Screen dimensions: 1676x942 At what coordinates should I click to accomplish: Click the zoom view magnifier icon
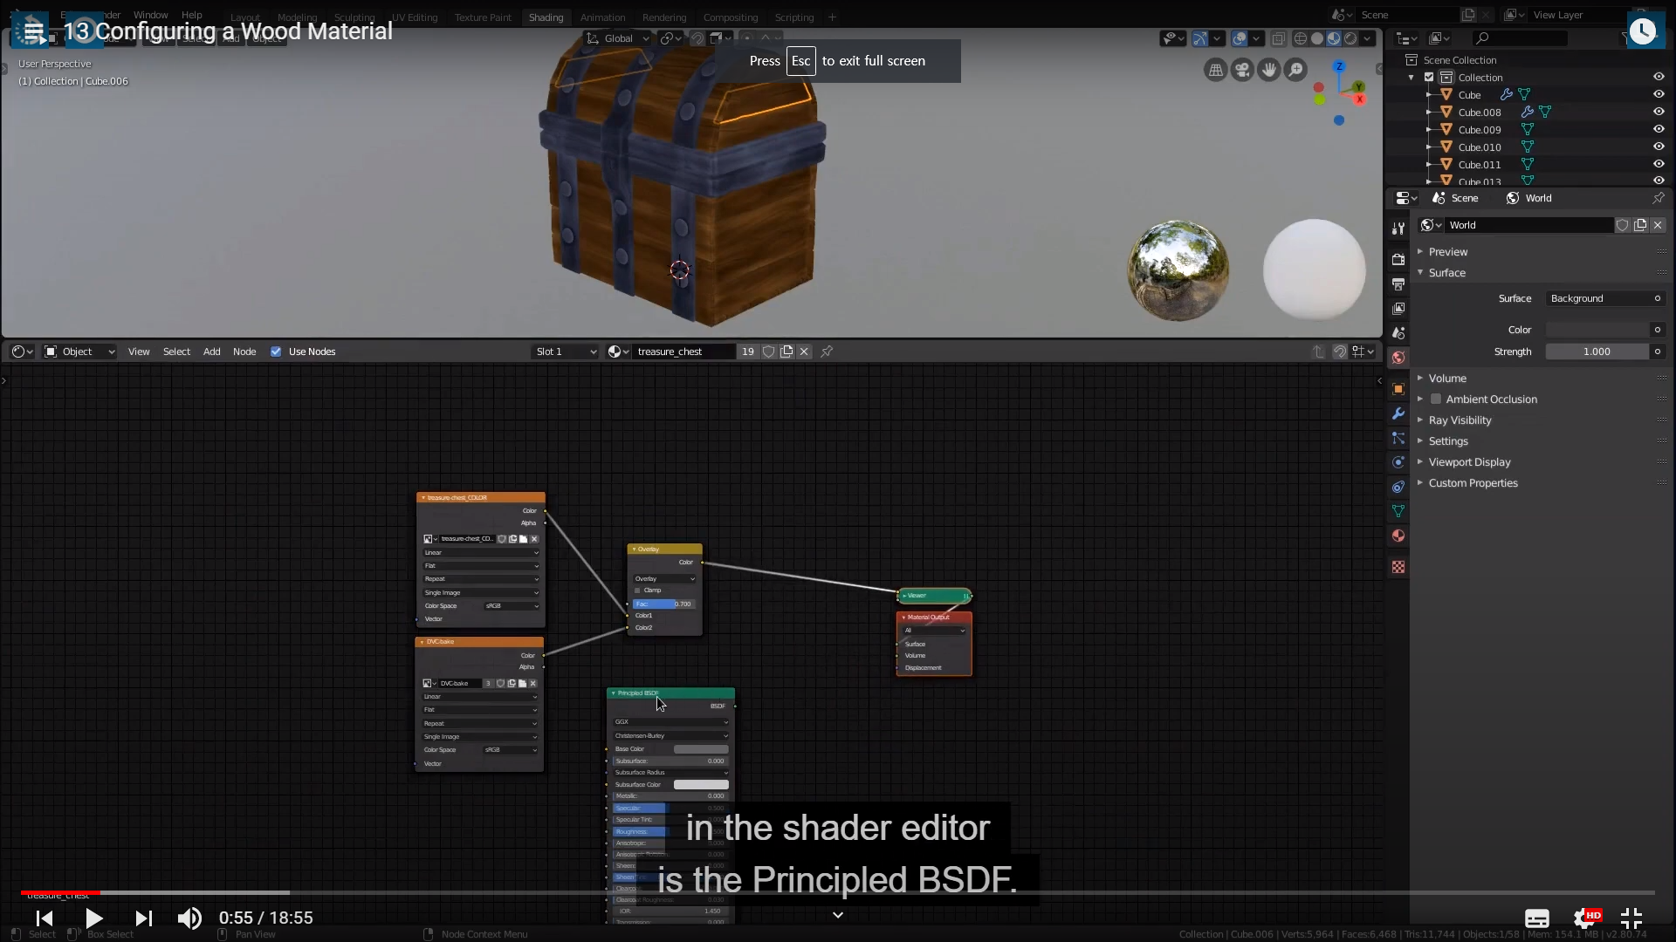click(x=1296, y=70)
